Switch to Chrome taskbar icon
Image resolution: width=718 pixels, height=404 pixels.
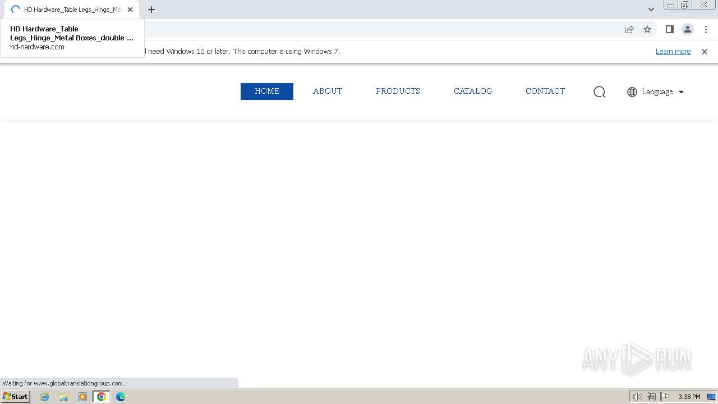pyautogui.click(x=102, y=397)
